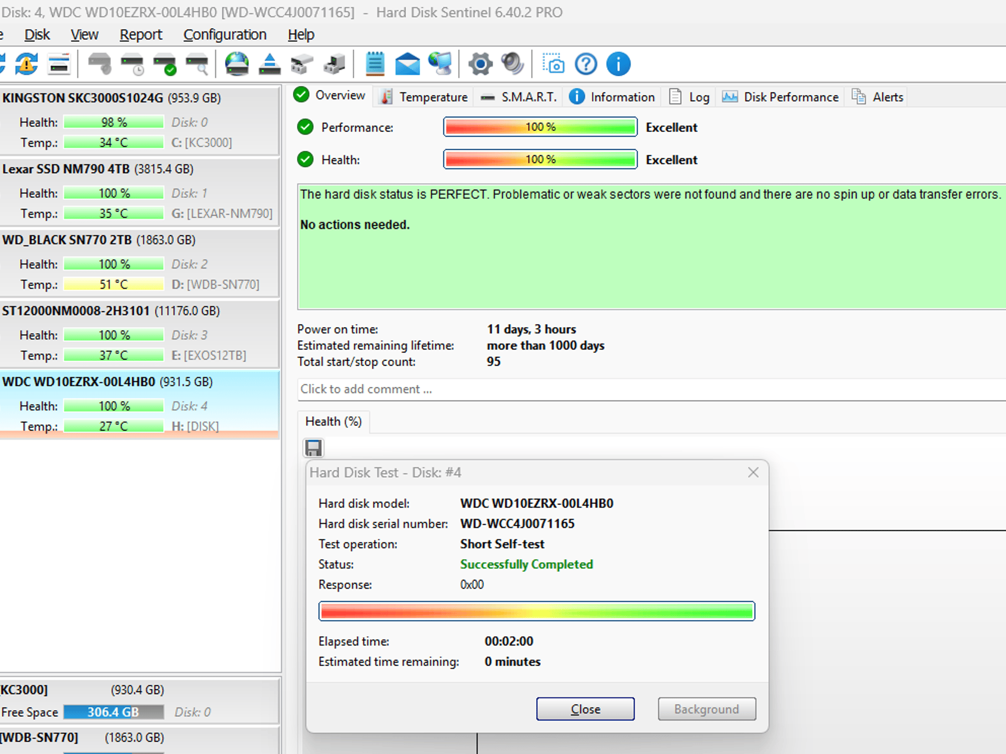Select the Overview tab
Image resolution: width=1006 pixels, height=754 pixels.
[x=330, y=95]
